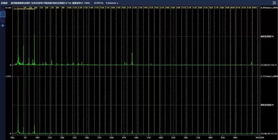Select the 30X harmonic marker
This screenshot has width=278, height=140.
point(179,7)
